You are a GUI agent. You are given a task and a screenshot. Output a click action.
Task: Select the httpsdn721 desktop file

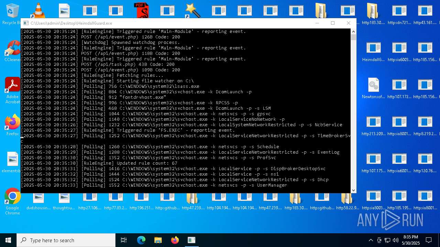click(x=399, y=15)
